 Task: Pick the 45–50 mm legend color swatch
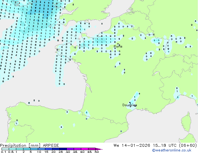click(x=92, y=149)
